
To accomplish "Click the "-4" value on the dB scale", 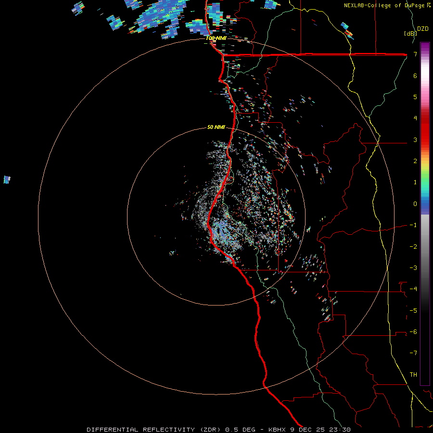I will pos(413,289).
